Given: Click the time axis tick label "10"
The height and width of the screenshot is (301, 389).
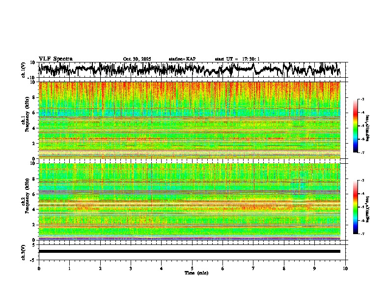Looking at the screenshot, I should click(x=345, y=269).
